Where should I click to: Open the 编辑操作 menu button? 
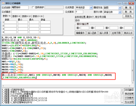pyautogui.click(x=80, y=33)
